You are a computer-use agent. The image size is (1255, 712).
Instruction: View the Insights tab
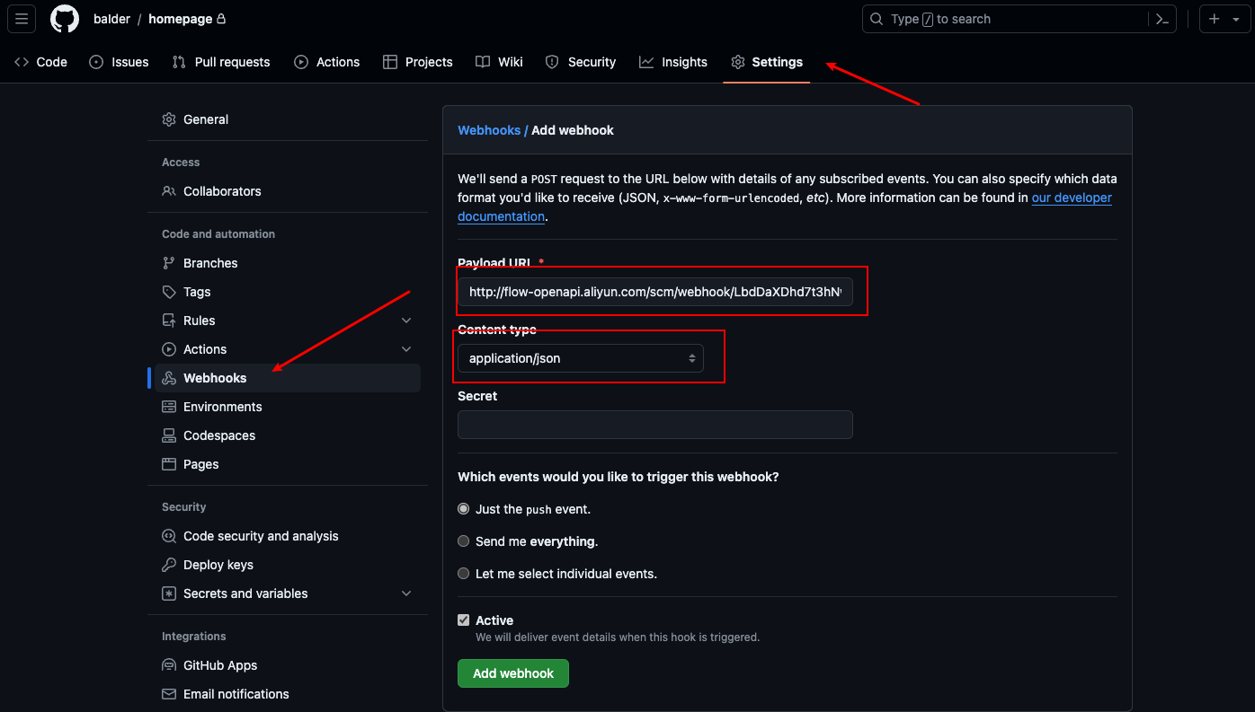coord(673,62)
